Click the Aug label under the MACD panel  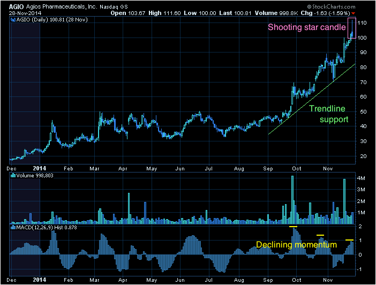tap(239, 280)
